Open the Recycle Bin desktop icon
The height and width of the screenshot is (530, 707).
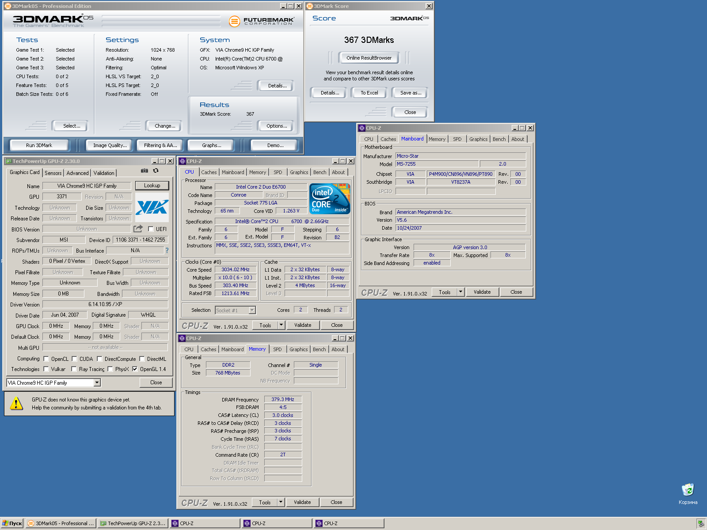pos(688,494)
